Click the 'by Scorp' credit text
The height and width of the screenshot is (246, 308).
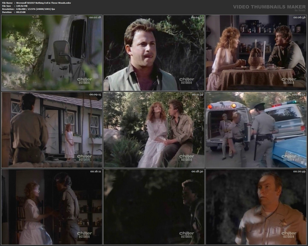tap(300, 10)
